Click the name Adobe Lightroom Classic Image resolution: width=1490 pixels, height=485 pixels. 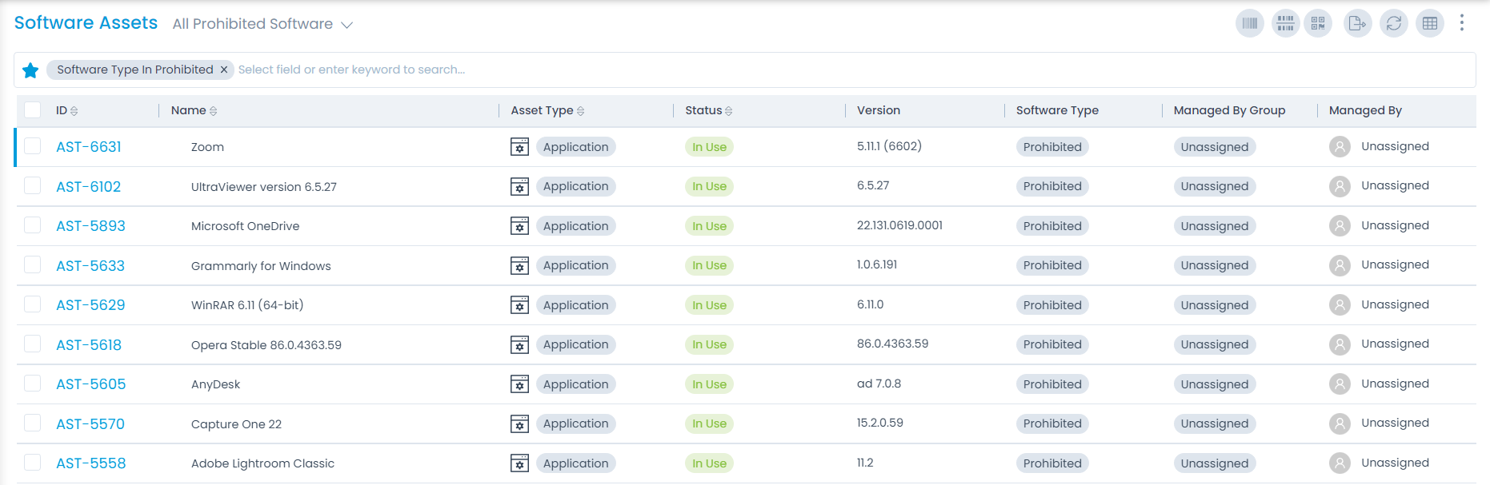[262, 463]
